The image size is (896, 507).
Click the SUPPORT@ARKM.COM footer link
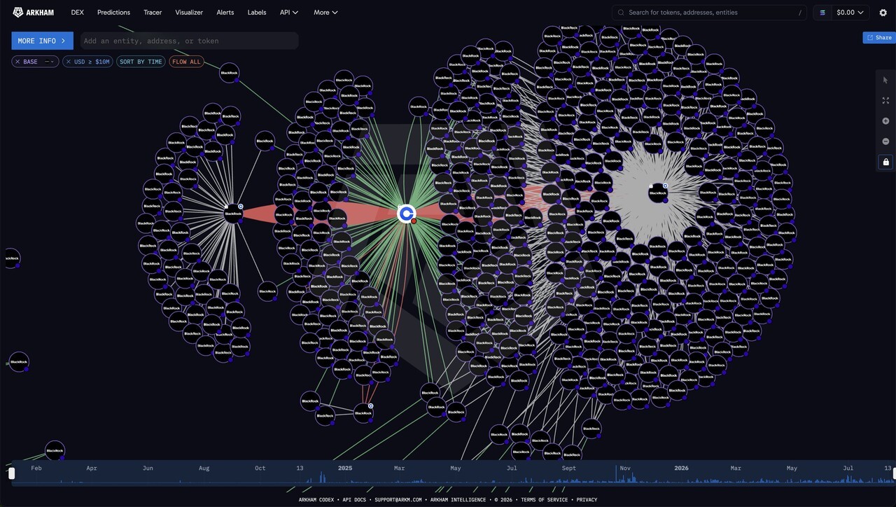(x=398, y=499)
